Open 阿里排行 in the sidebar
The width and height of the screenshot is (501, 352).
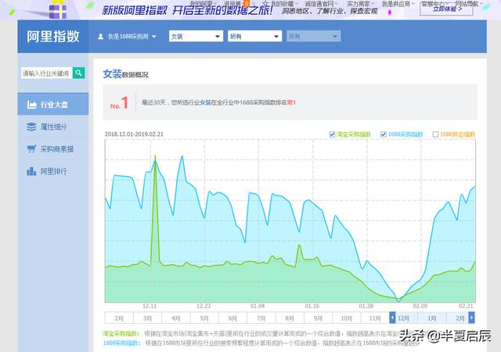[53, 171]
